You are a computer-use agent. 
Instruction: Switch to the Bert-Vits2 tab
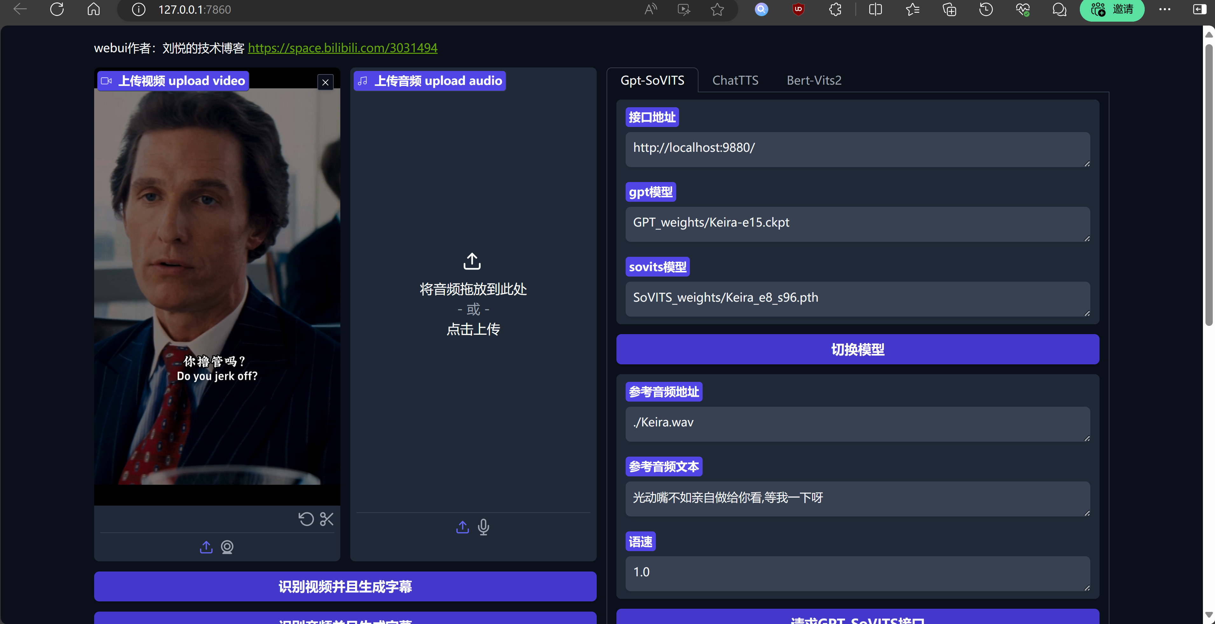coord(814,80)
